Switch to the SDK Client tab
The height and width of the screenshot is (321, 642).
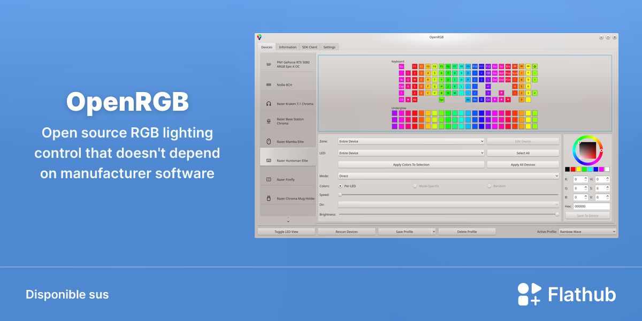[310, 47]
